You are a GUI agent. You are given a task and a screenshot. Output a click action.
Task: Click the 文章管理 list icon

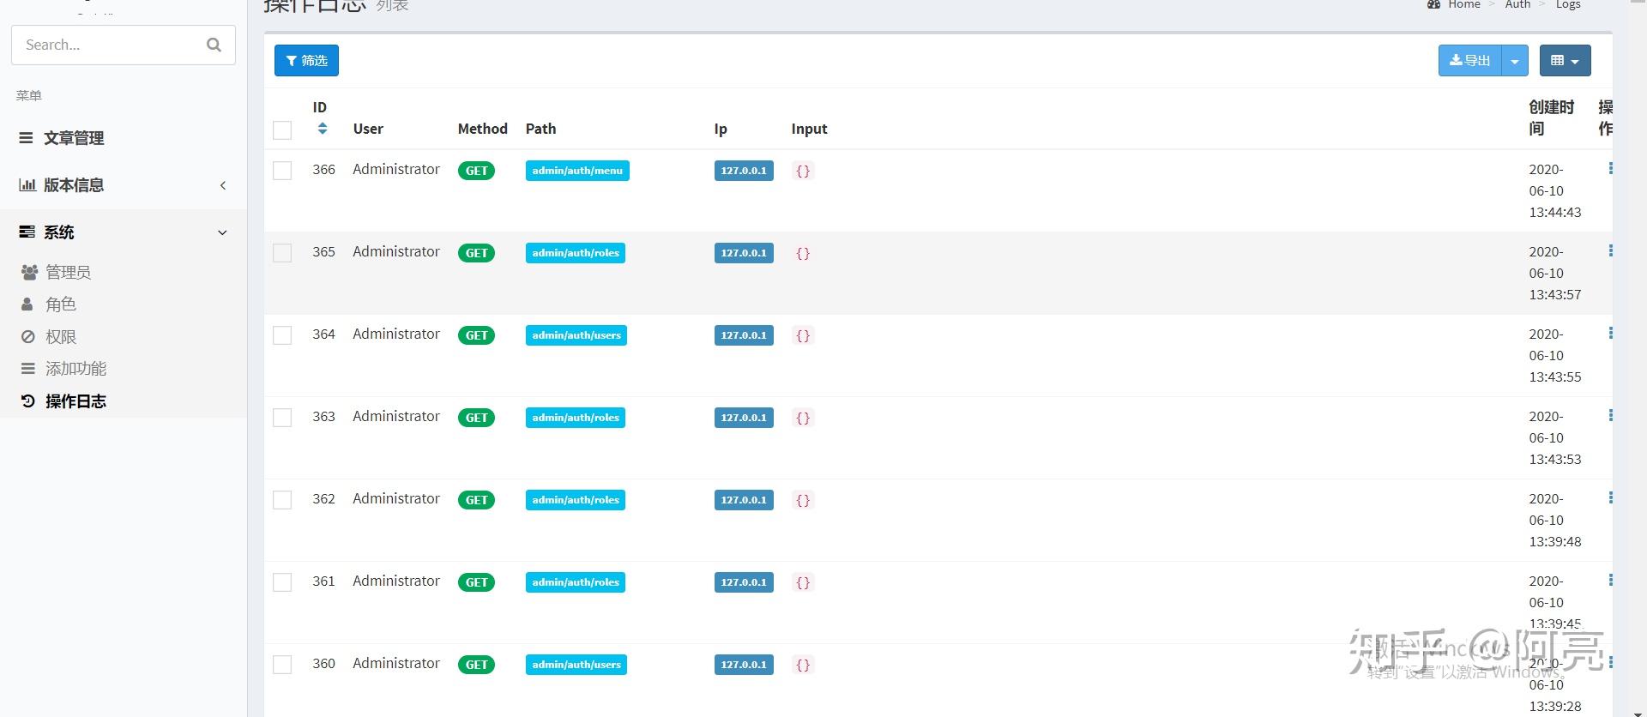[26, 138]
